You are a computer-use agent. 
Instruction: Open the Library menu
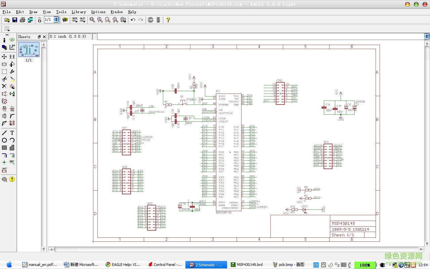[79, 12]
